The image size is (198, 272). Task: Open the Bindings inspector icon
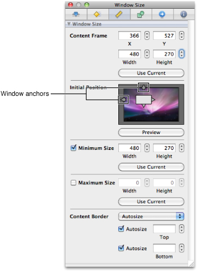141,14
